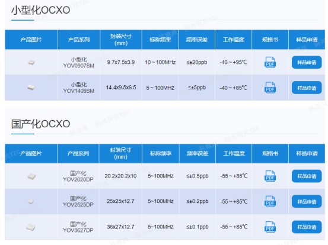This screenshot has width=328, height=245.
Task: Click 样品申请 button for YOV3627DP
Action: click(307, 227)
